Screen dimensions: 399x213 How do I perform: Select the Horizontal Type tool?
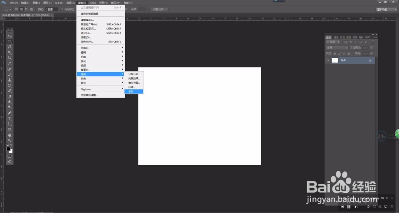tap(10, 119)
